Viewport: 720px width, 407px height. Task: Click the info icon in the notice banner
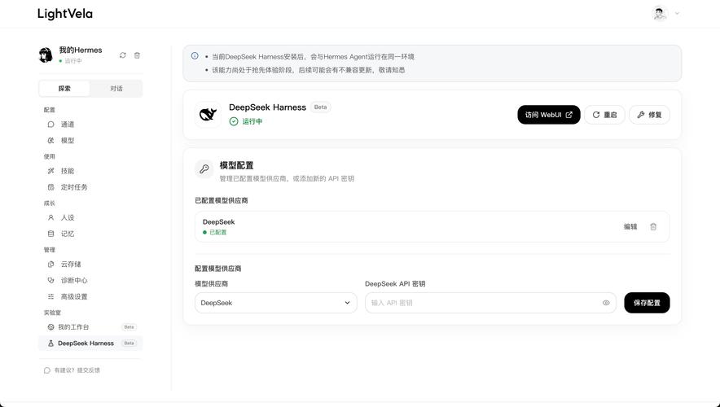tap(195, 56)
